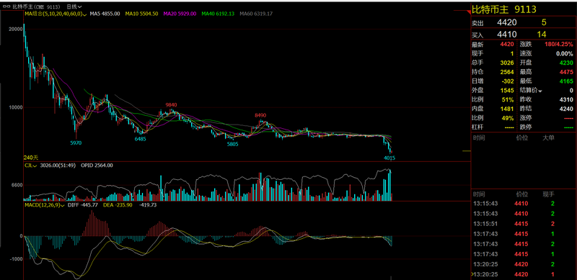
Task: Click the 昨结 value 4240
Action: tap(566, 109)
